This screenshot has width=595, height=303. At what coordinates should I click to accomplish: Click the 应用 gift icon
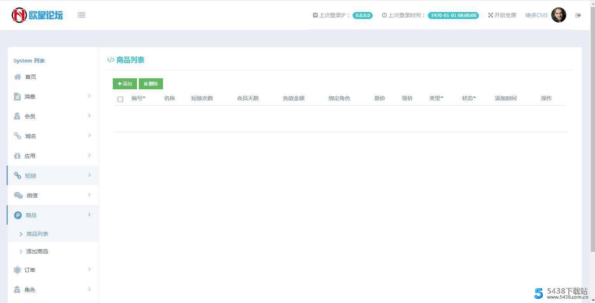coord(17,156)
